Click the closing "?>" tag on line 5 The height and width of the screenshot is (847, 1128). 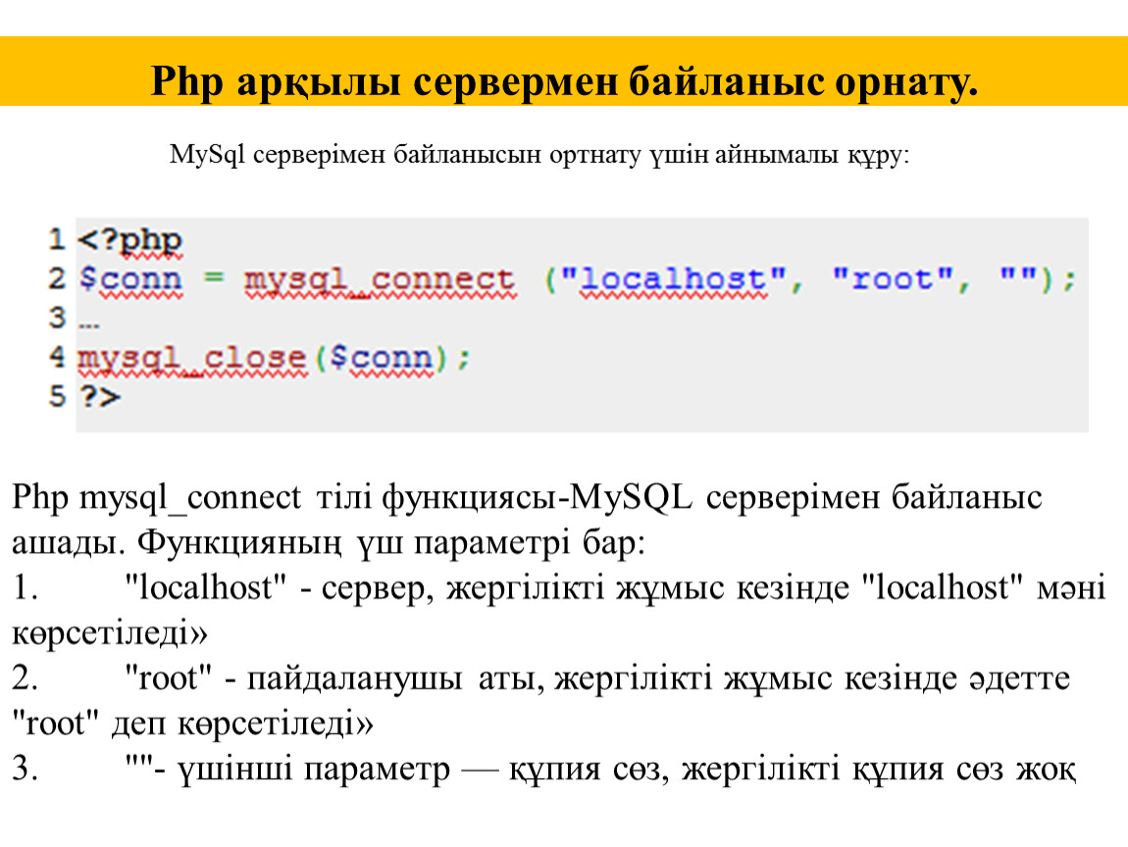coord(99,395)
